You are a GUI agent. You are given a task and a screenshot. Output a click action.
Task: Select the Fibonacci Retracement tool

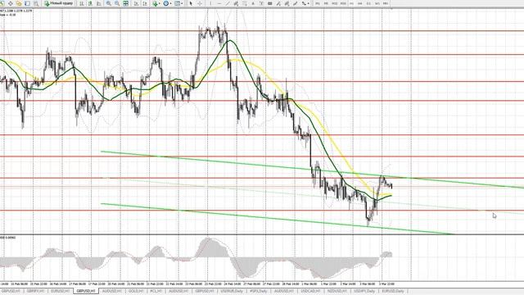245,3
